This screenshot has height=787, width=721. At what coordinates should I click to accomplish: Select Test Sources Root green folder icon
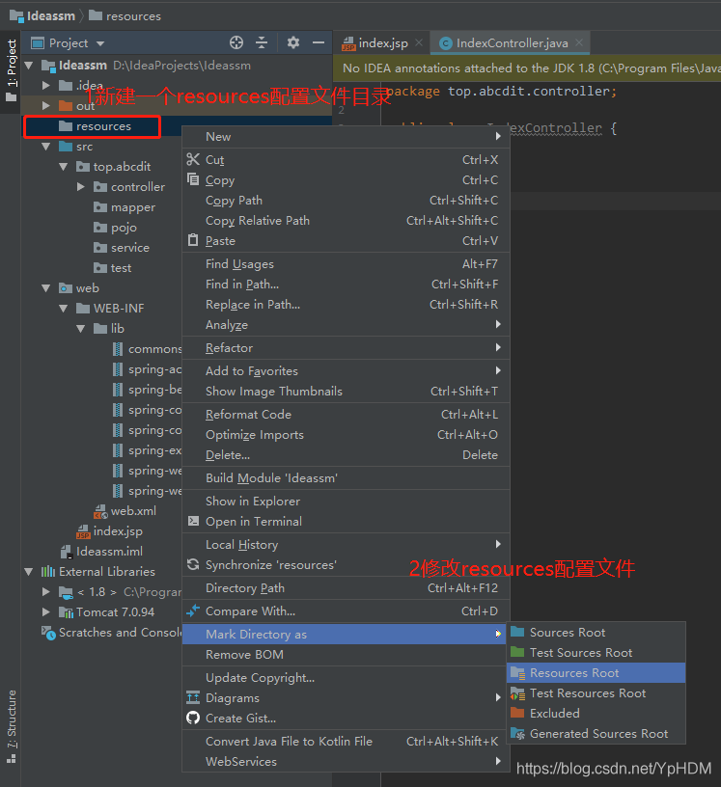tap(517, 652)
